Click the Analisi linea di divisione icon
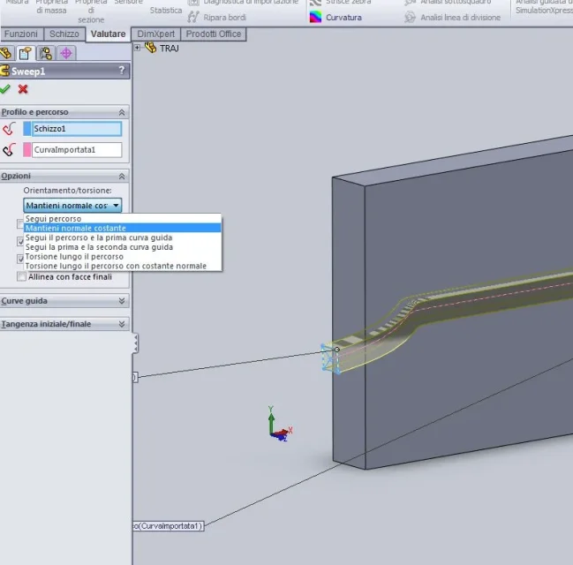The height and width of the screenshot is (565, 573). click(x=410, y=17)
